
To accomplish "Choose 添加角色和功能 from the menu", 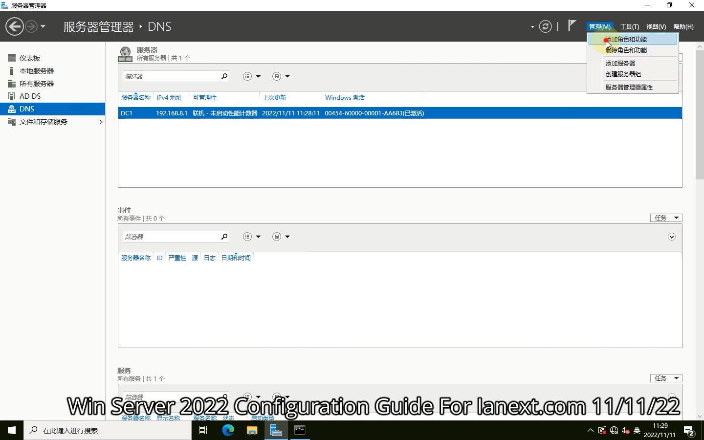I will (633, 39).
